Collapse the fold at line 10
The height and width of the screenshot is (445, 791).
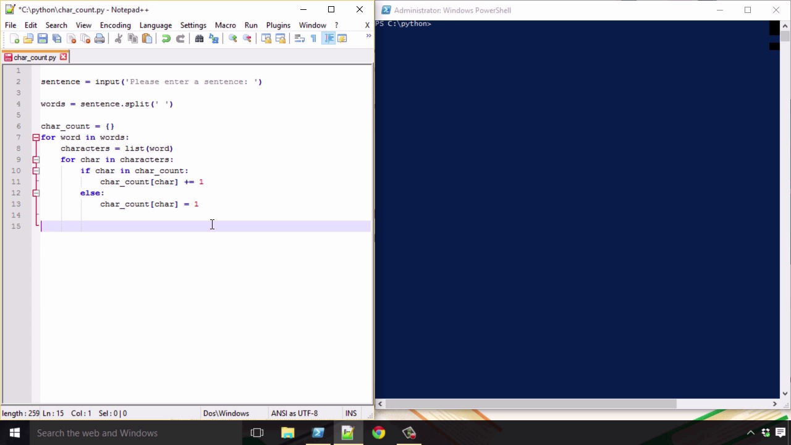[x=36, y=171]
